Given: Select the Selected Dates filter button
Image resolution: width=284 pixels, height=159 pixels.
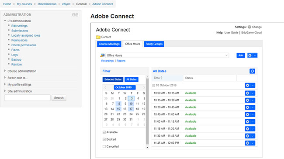Looking at the screenshot, I should [x=113, y=79].
